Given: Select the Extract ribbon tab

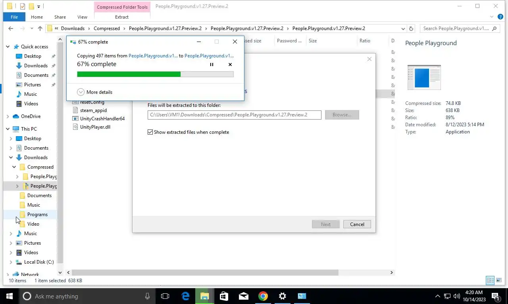Looking at the screenshot, I should coord(122,17).
